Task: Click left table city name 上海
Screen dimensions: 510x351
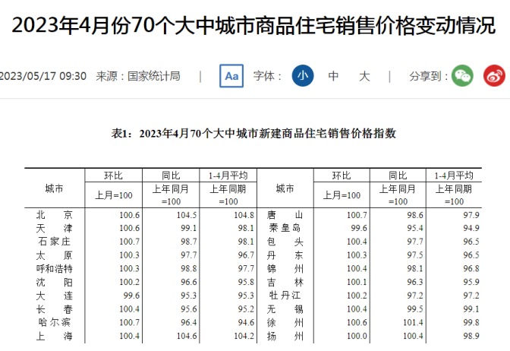Action: point(55,336)
